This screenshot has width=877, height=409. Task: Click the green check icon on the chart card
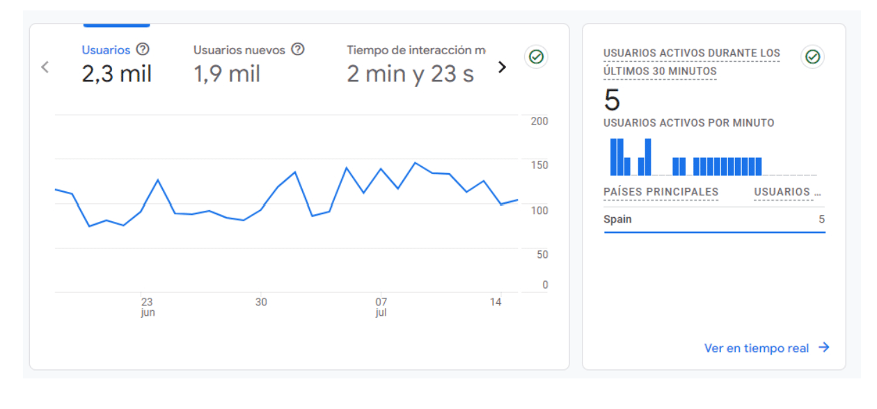pos(536,57)
